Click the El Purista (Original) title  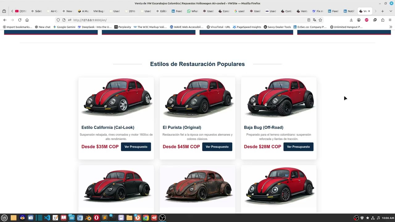[182, 127]
